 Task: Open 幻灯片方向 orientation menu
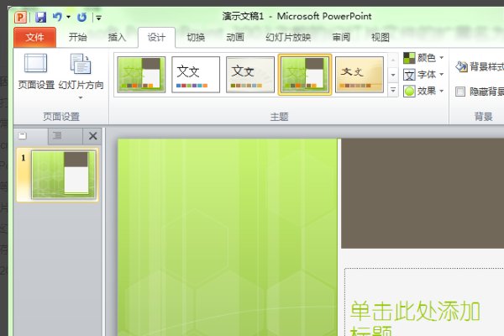[x=81, y=76]
